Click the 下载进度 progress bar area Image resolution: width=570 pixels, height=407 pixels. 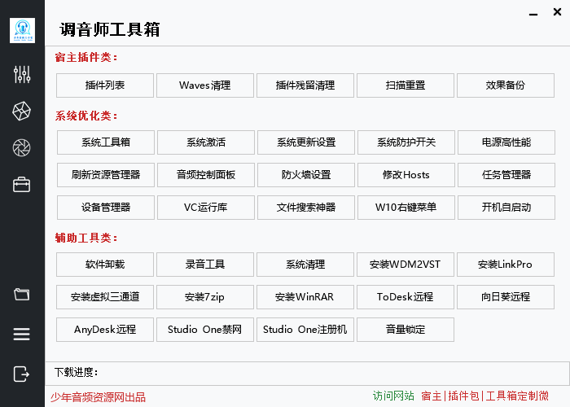tap(308, 373)
